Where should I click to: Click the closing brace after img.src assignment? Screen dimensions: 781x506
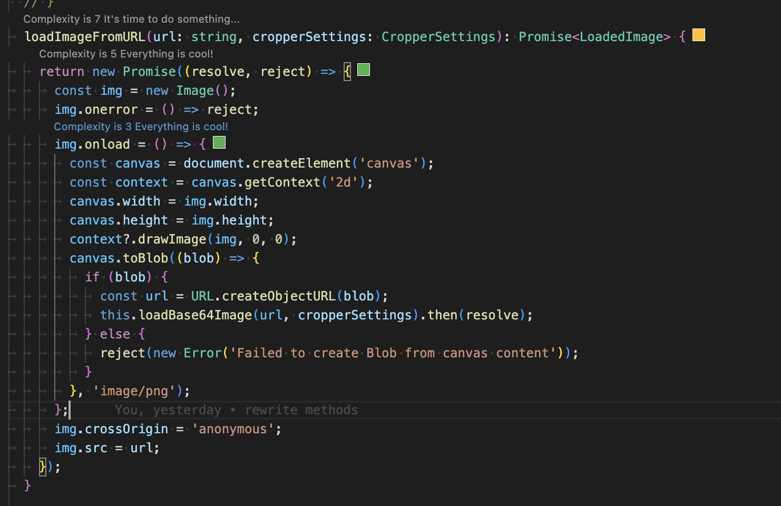(43, 466)
